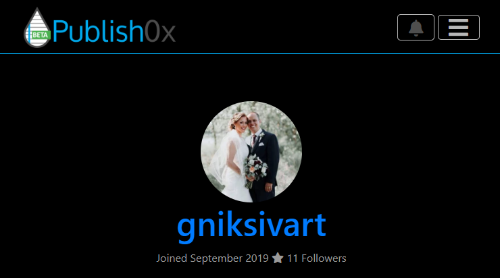Viewport: 500px width, 278px height.
Task: Open notifications via the bell icon
Action: 416,28
